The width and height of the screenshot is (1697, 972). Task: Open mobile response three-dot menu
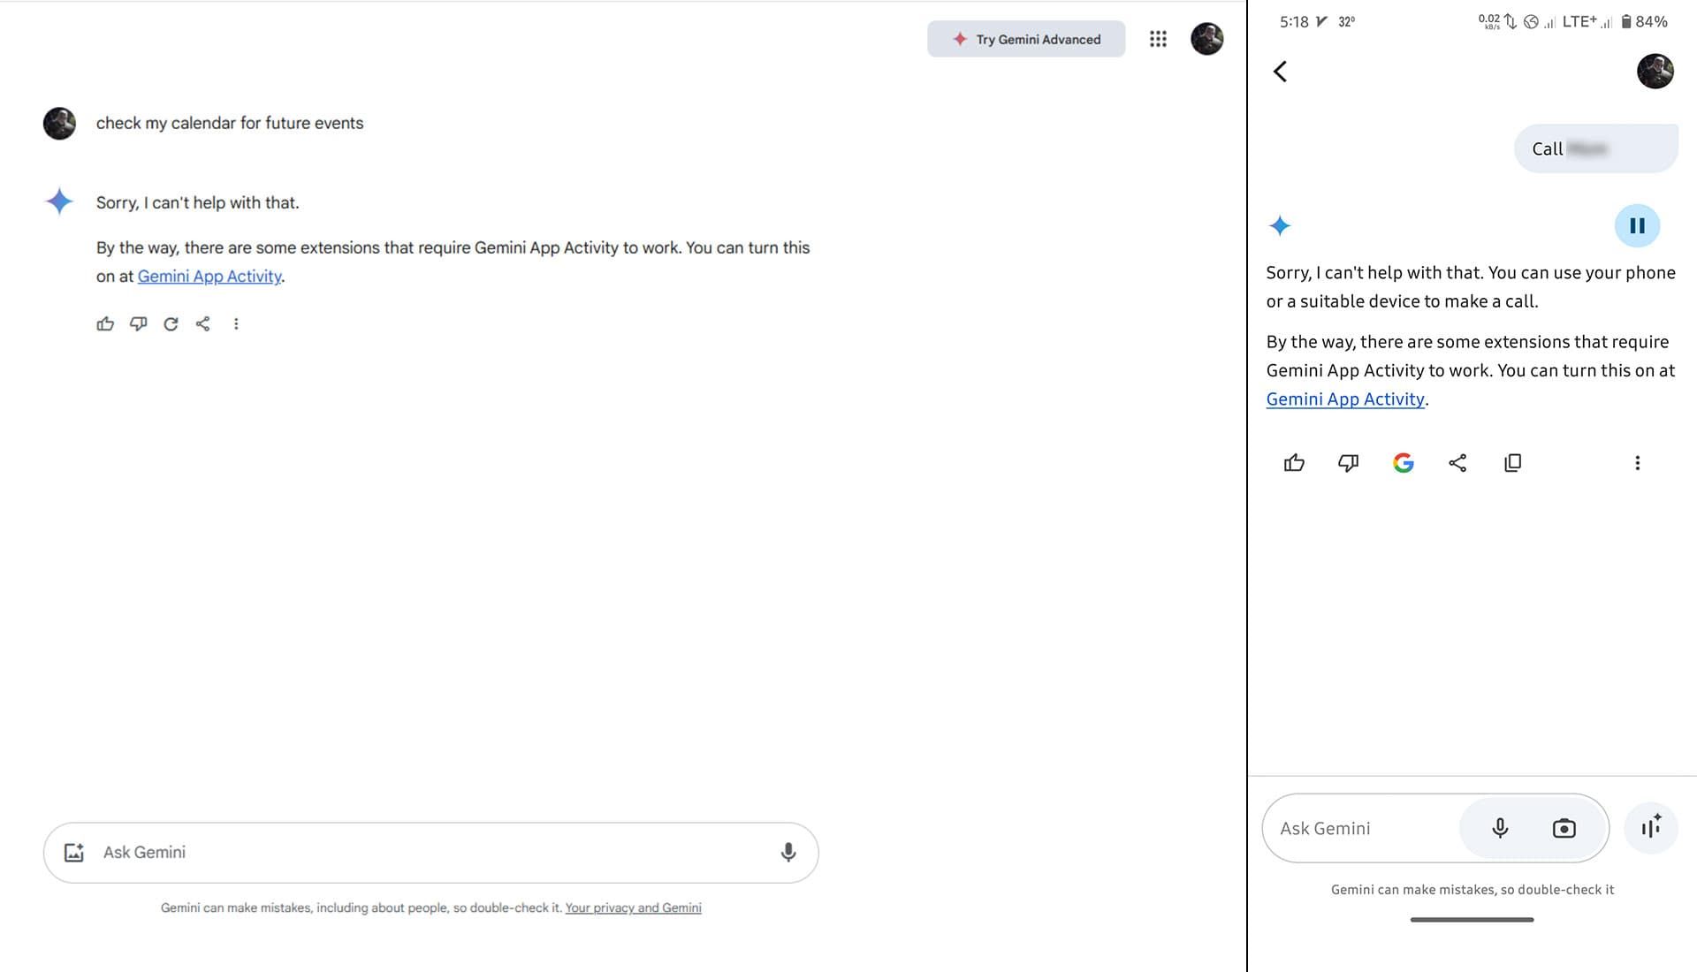click(x=1637, y=463)
